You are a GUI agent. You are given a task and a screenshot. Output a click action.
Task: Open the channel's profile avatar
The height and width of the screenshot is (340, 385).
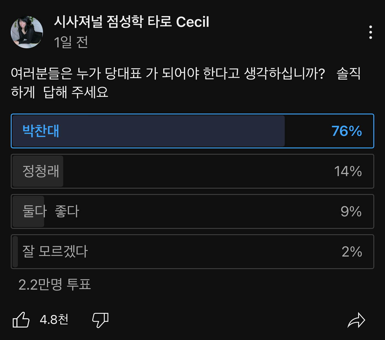click(27, 32)
